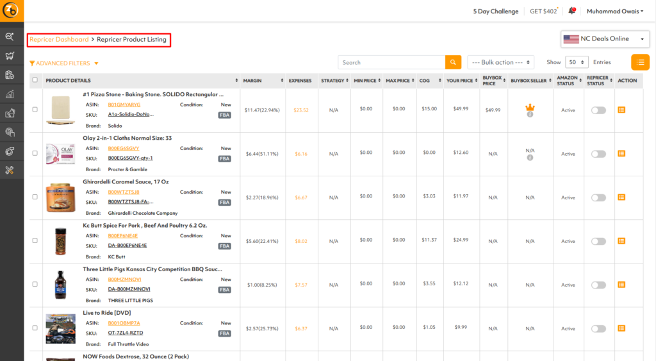Open action icon for Ghirardelli Caramel Sauce row
Screen dimensions: 656x361
[x=621, y=197]
